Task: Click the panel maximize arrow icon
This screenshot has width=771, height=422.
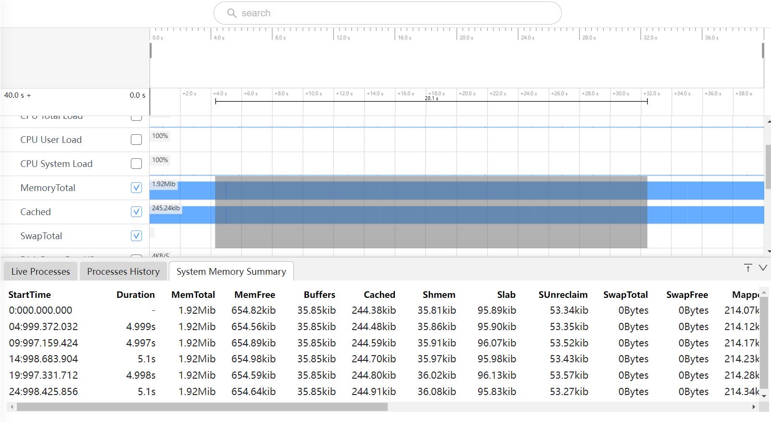Action: point(747,268)
